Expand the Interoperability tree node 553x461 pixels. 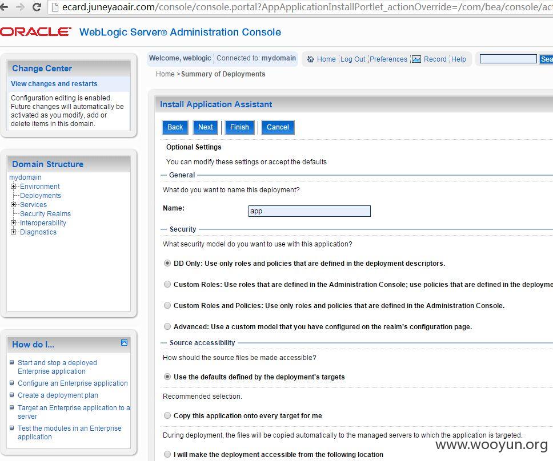(x=13, y=223)
